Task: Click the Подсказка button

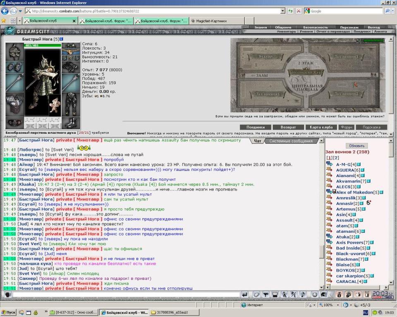Action: [371, 127]
